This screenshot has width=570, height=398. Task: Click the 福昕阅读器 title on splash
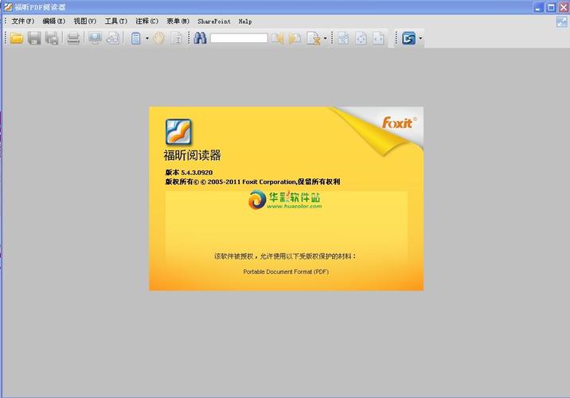point(193,155)
